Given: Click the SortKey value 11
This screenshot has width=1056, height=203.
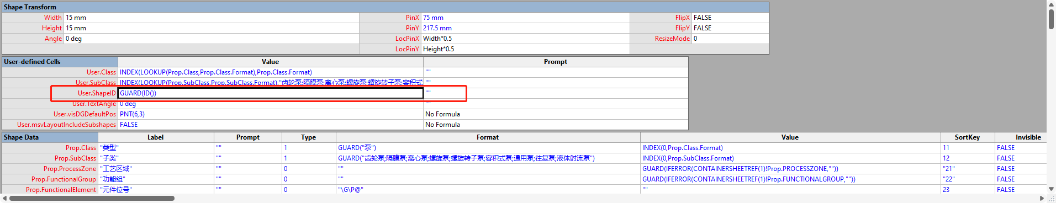Looking at the screenshot, I should pos(968,148).
